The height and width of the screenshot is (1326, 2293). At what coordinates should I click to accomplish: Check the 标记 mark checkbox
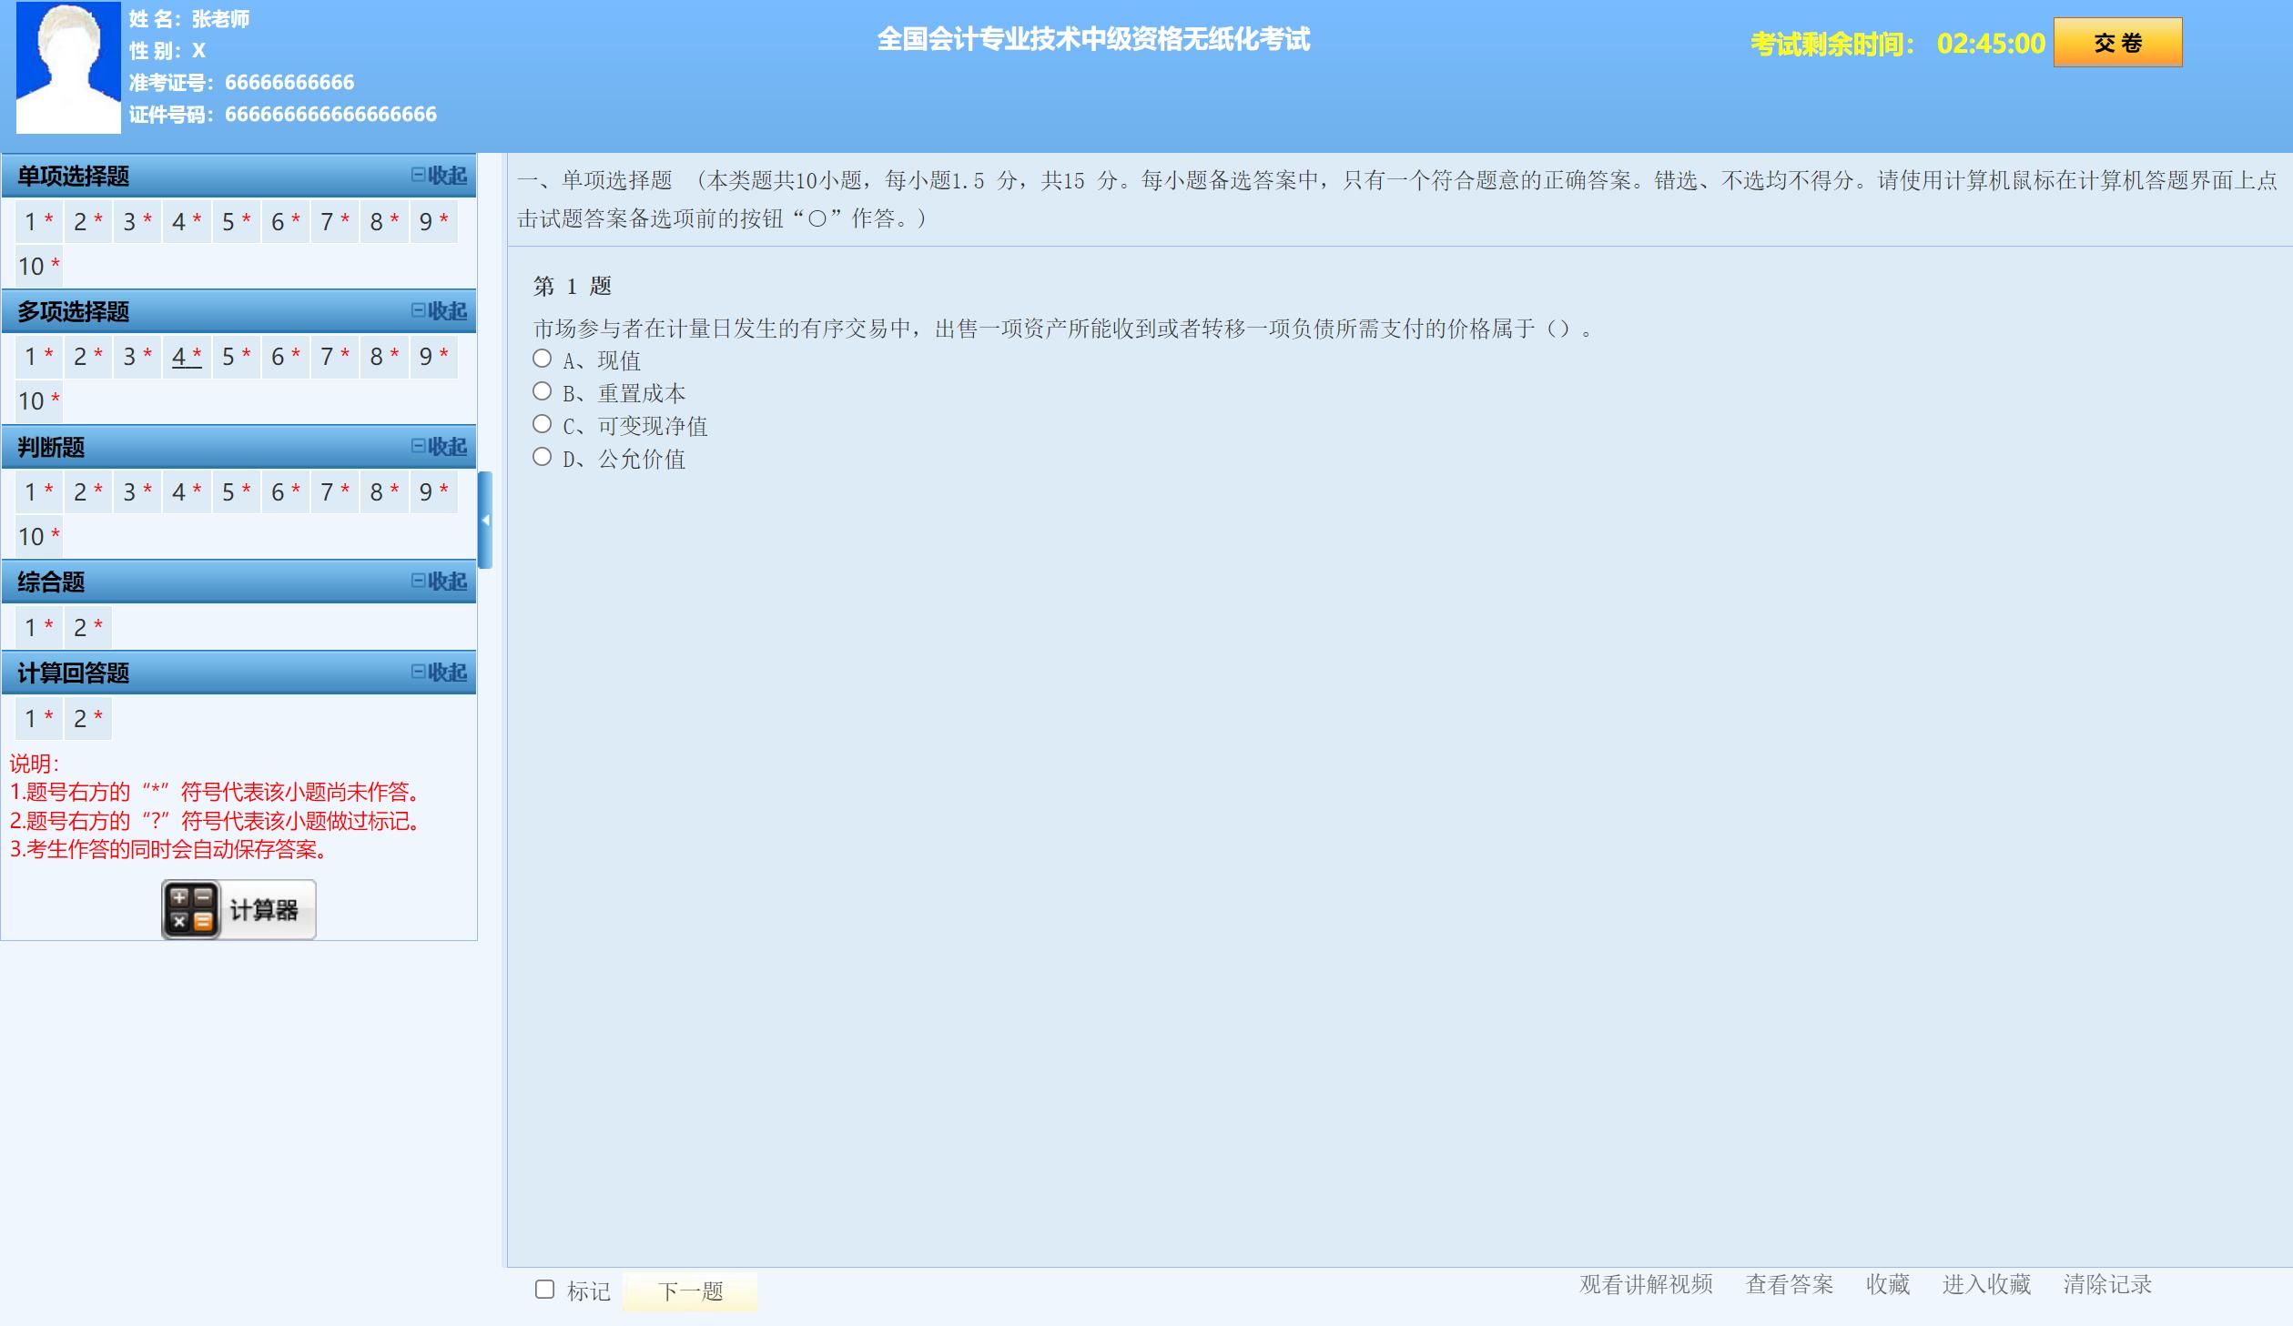pos(543,1290)
